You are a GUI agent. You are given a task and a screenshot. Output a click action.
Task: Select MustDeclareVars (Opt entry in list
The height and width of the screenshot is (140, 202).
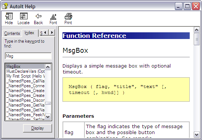click(25, 71)
